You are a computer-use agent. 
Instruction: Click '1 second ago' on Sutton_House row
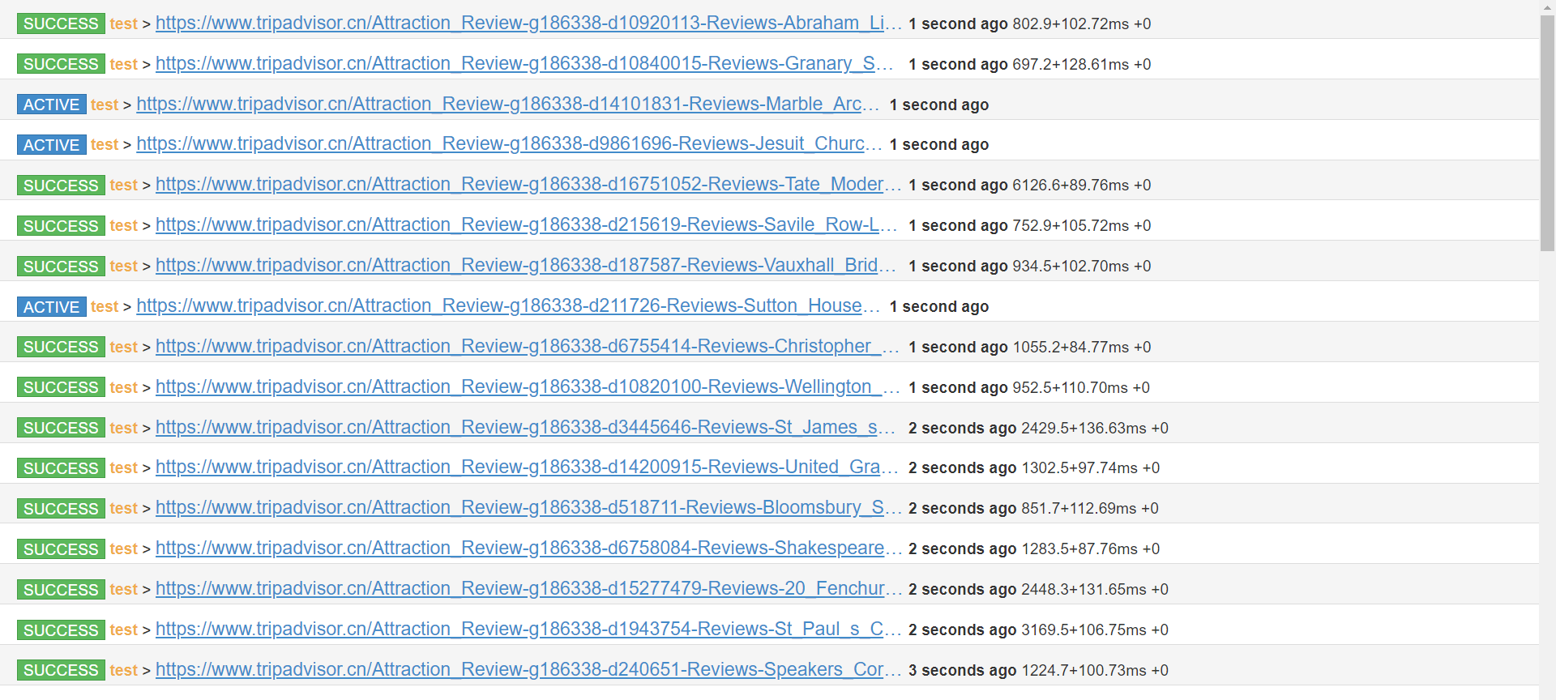click(938, 307)
